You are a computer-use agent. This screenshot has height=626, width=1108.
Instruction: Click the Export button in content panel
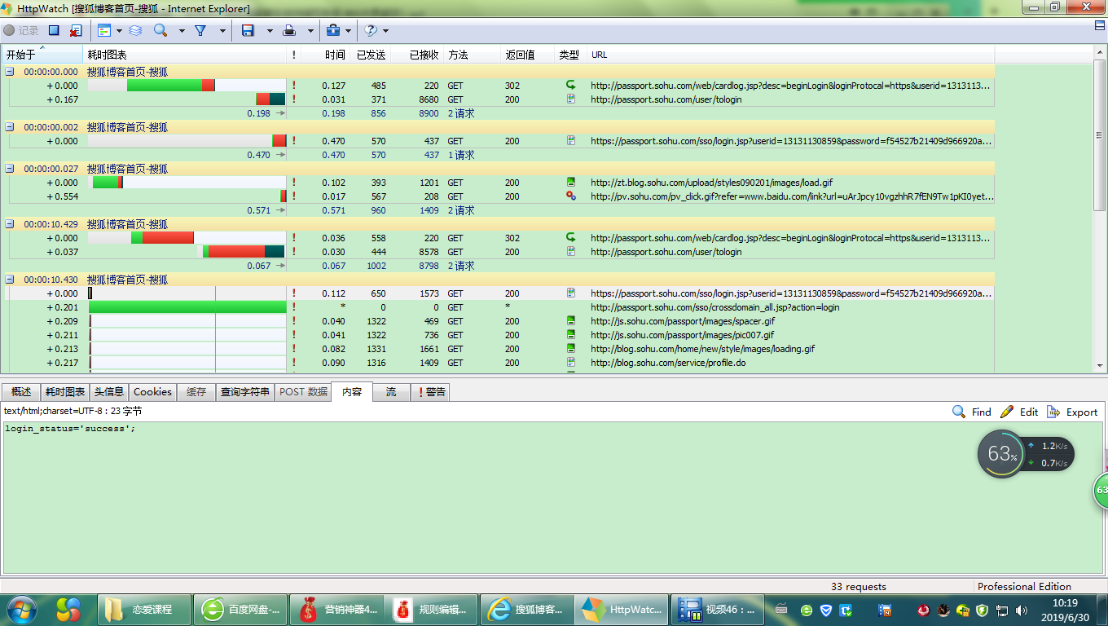click(x=1072, y=412)
